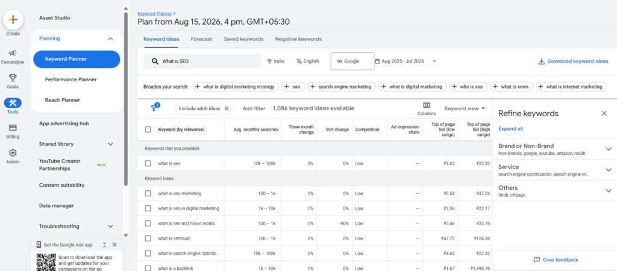Open Admin via the gear icon
617x271 pixels.
tap(13, 152)
